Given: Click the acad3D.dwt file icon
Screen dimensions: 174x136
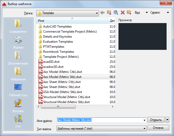Looking at the screenshot, I should pos(40,62).
